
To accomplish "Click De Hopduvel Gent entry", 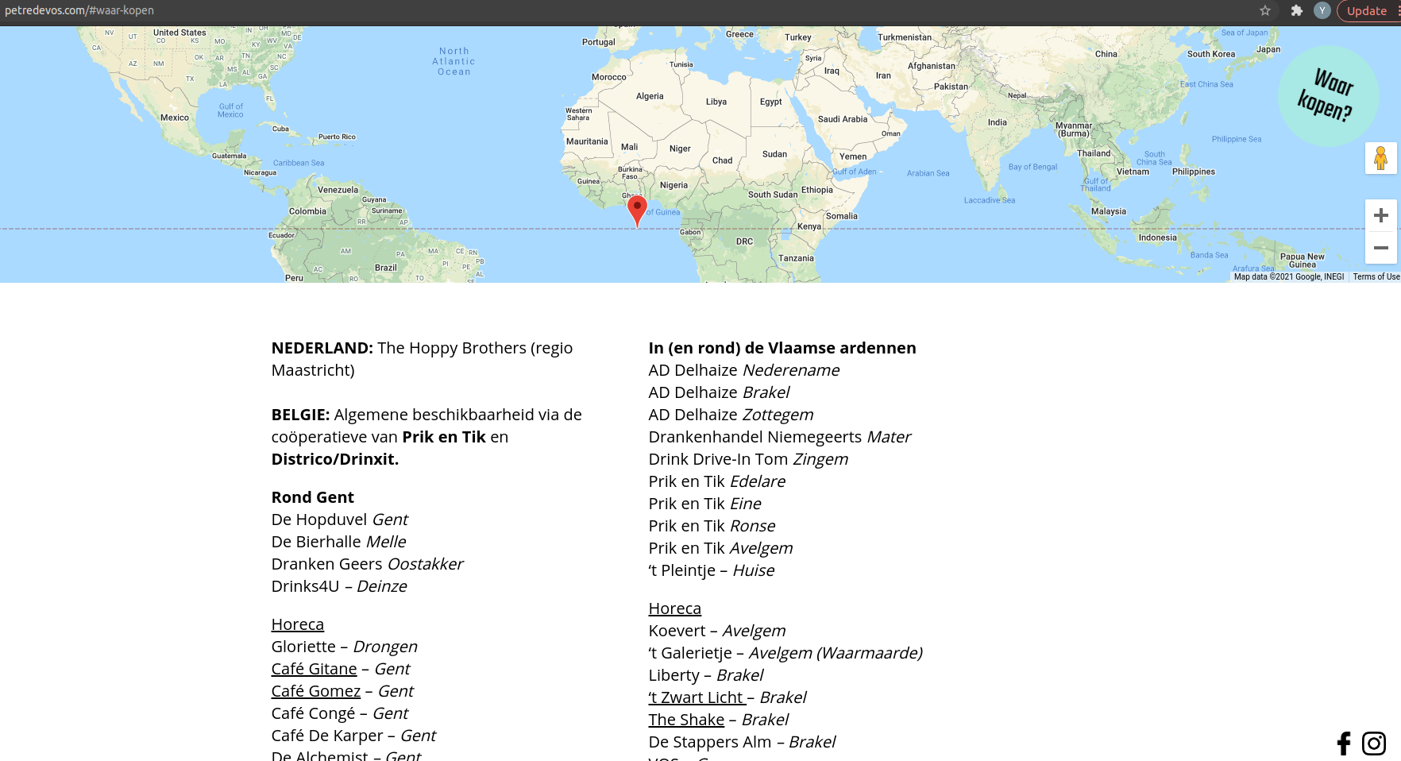I will click(x=340, y=520).
